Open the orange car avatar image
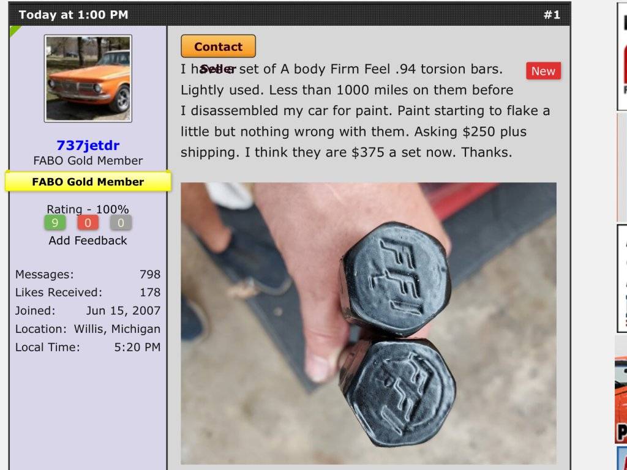Viewport: 627px width, 470px height. point(88,78)
